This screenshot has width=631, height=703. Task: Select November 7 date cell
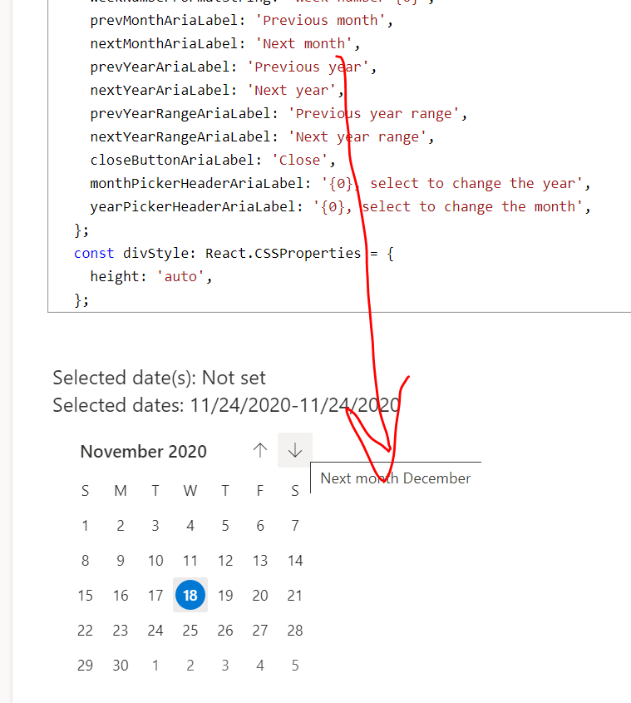(295, 526)
